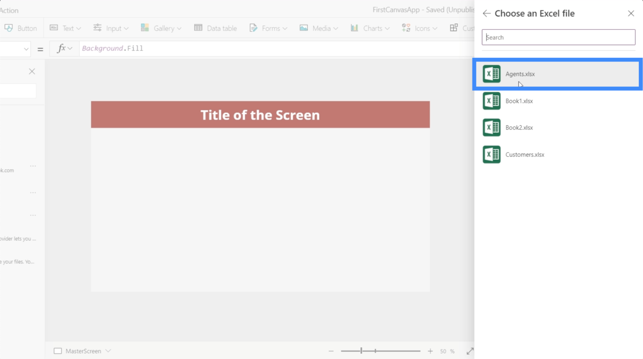Expand the Charts dropdown
This screenshot has width=643, height=359.
tap(370, 28)
